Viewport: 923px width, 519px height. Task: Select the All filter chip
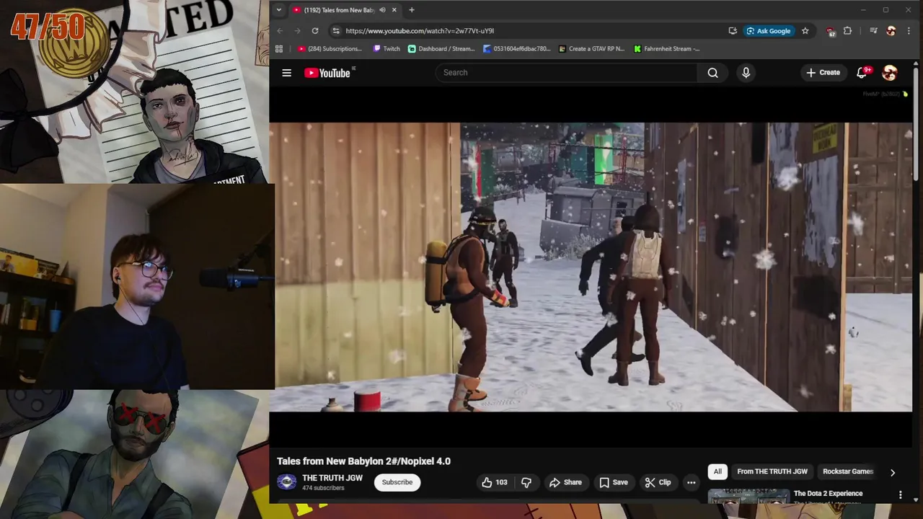(717, 471)
